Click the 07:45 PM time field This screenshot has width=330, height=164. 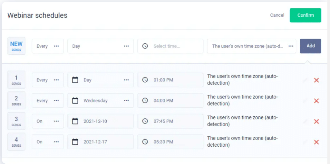click(x=170, y=121)
